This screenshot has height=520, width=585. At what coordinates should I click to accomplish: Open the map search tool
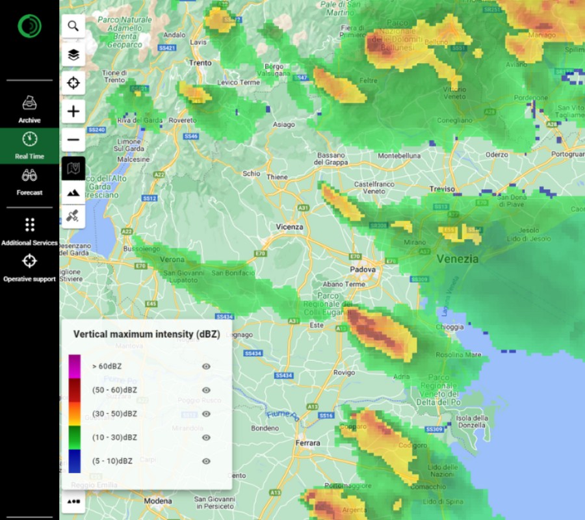point(73,26)
